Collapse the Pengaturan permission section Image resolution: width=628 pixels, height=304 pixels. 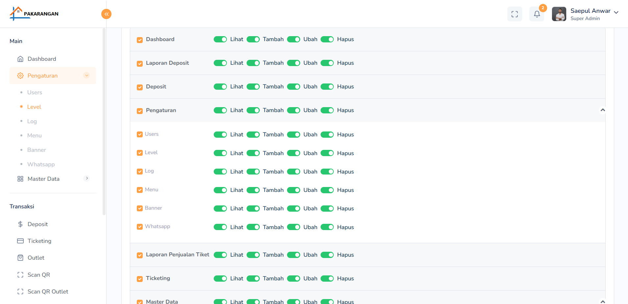(602, 110)
